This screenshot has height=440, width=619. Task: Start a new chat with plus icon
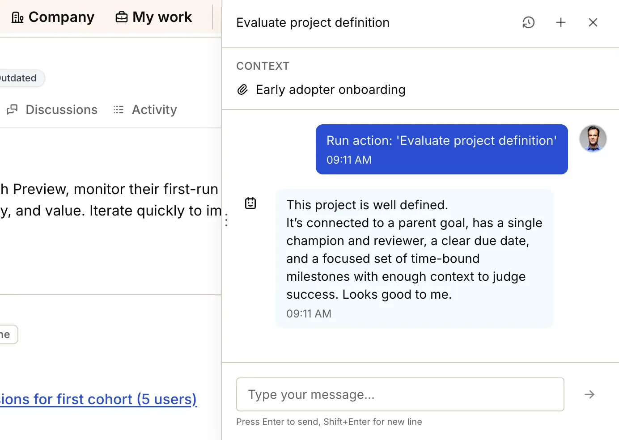tap(560, 22)
